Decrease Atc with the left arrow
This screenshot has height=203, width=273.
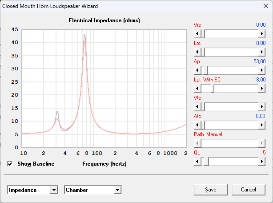point(197,125)
